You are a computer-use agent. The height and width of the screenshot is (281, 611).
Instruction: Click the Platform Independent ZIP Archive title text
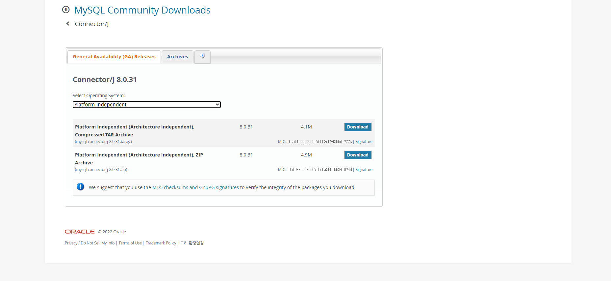(139, 159)
